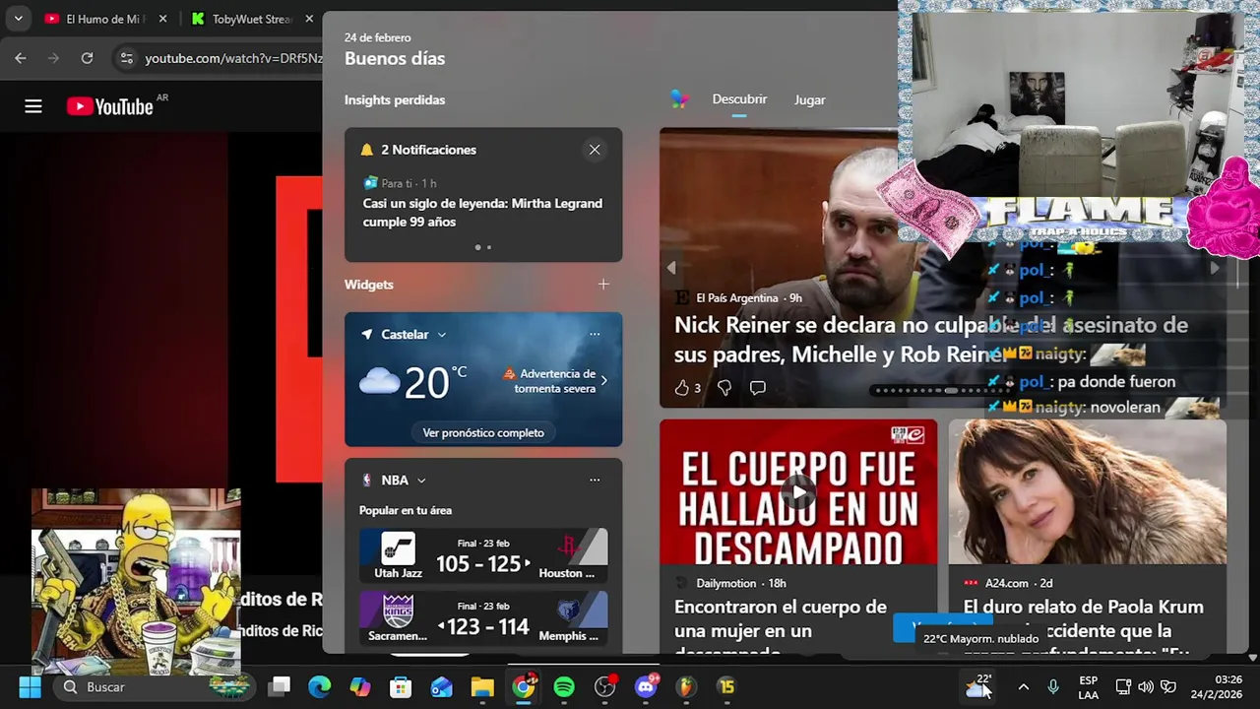Open the Paola Krum photo thumbnail

click(x=1087, y=492)
